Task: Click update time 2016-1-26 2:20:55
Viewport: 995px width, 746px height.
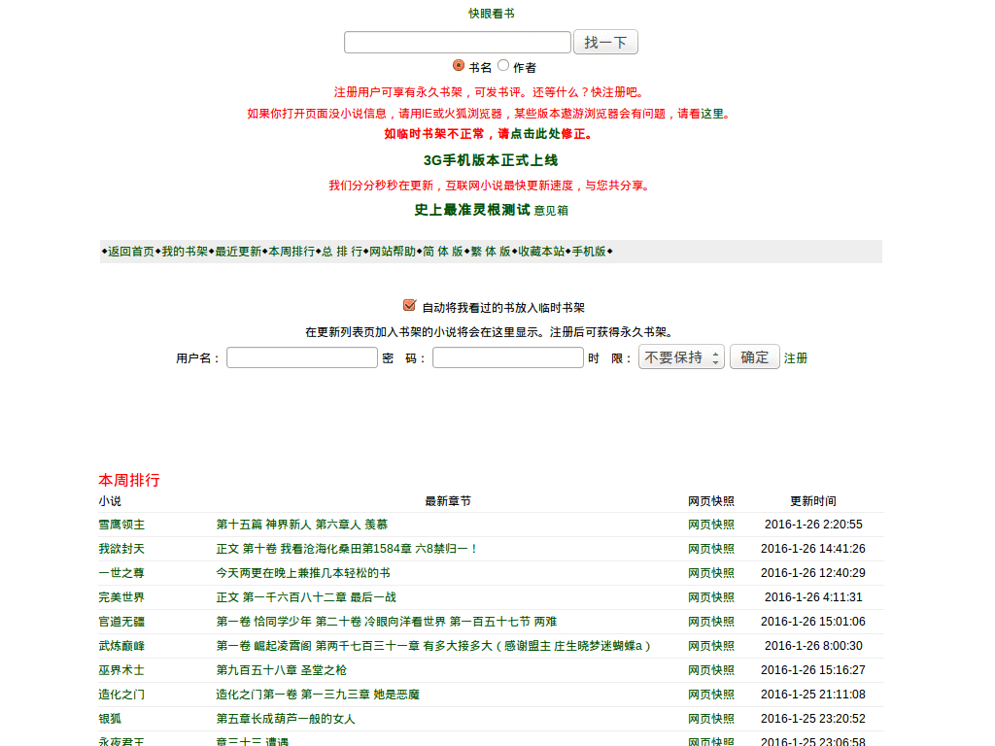Action: 813,525
